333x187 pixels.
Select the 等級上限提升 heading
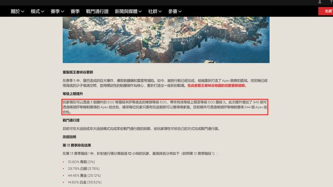pyautogui.click(x=73, y=94)
